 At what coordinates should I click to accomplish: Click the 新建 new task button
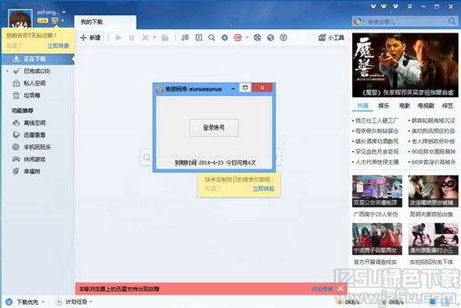coord(91,38)
